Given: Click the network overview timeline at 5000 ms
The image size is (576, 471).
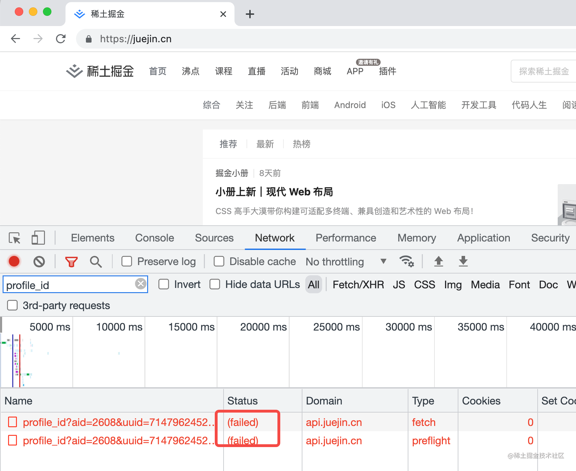Looking at the screenshot, I should point(50,327).
